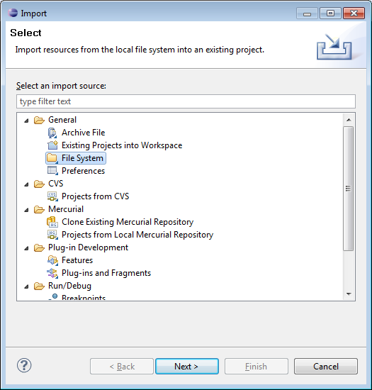This screenshot has height=390, width=372.
Task: Collapse the General tree category
Action: tap(27, 121)
